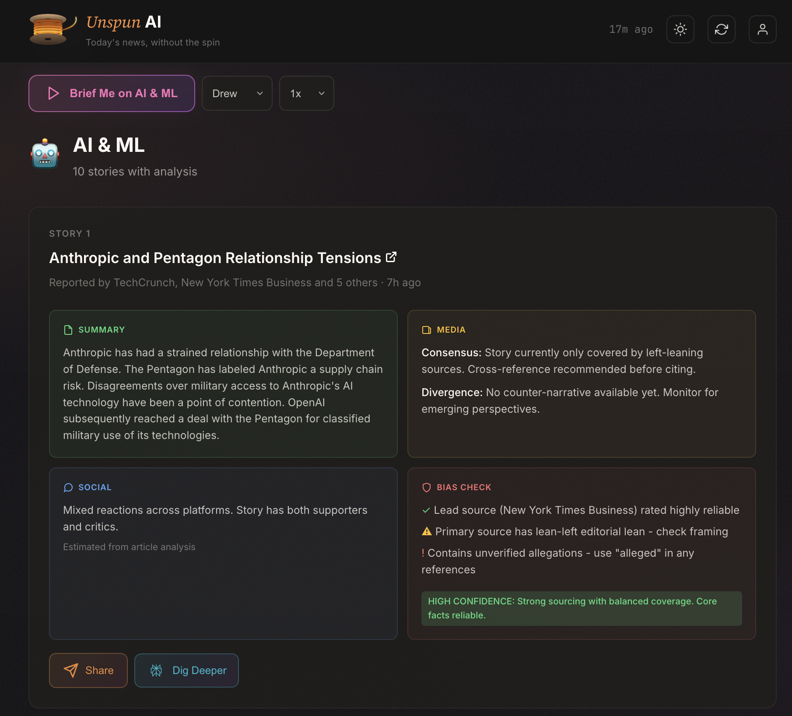Viewport: 792px width, 716px height.
Task: Click "Today's news, without the spin" tagline
Action: [x=153, y=42]
